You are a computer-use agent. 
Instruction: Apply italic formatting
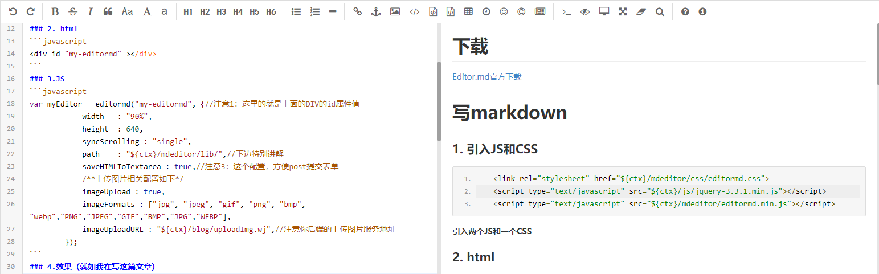(x=91, y=11)
